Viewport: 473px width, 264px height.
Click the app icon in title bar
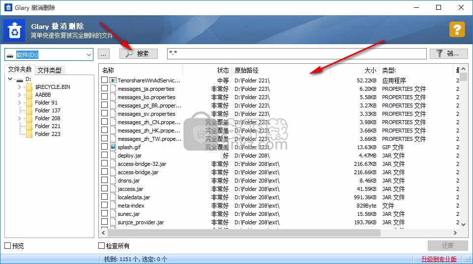tap(8, 7)
